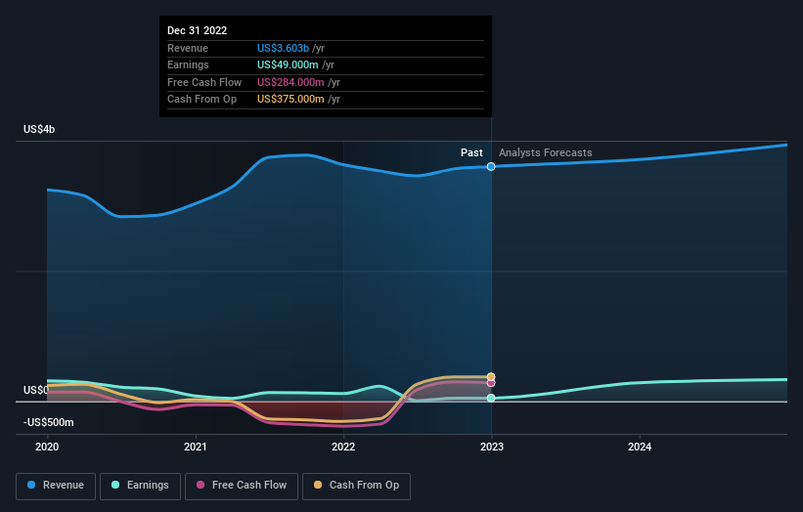Click the teal Earnings legend dot
803x512 pixels.
tap(115, 485)
